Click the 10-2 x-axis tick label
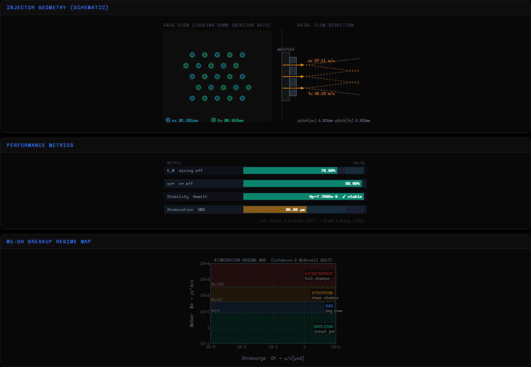Image resolution: width=531 pixels, height=367 pixels. (242, 347)
